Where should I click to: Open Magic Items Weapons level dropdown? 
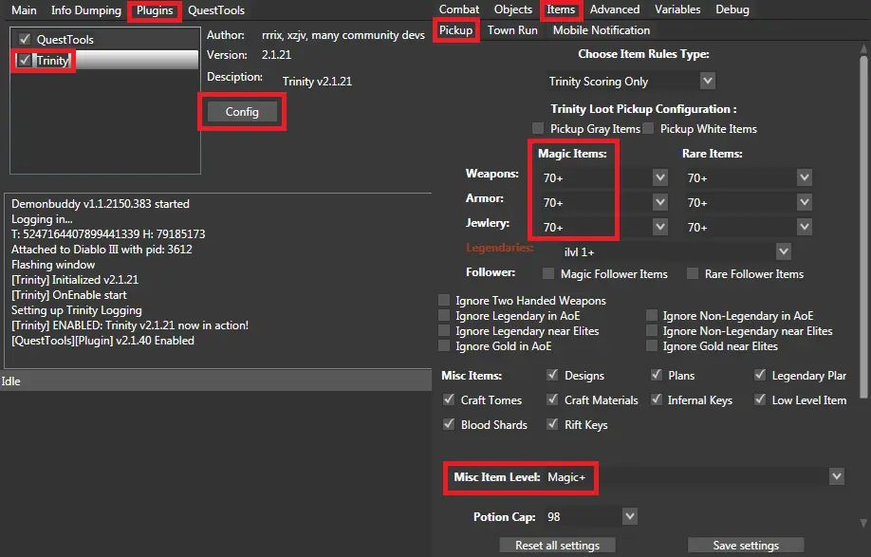(660, 177)
